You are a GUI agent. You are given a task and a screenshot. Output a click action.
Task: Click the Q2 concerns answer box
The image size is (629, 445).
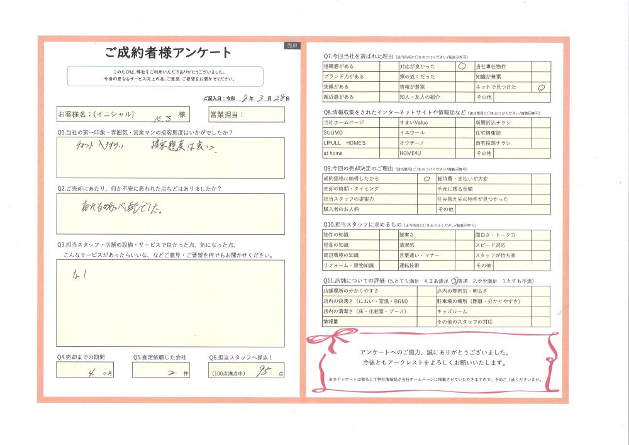click(170, 215)
